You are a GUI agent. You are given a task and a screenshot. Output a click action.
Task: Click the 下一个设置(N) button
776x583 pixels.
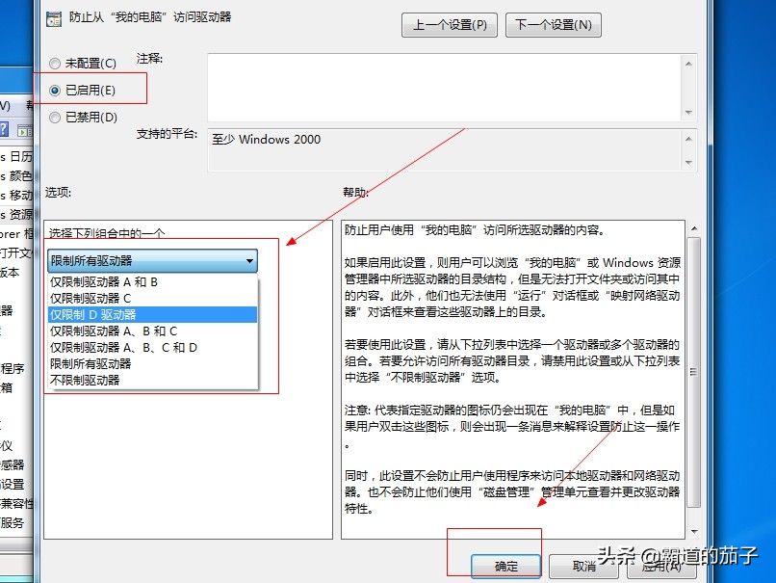click(x=553, y=26)
